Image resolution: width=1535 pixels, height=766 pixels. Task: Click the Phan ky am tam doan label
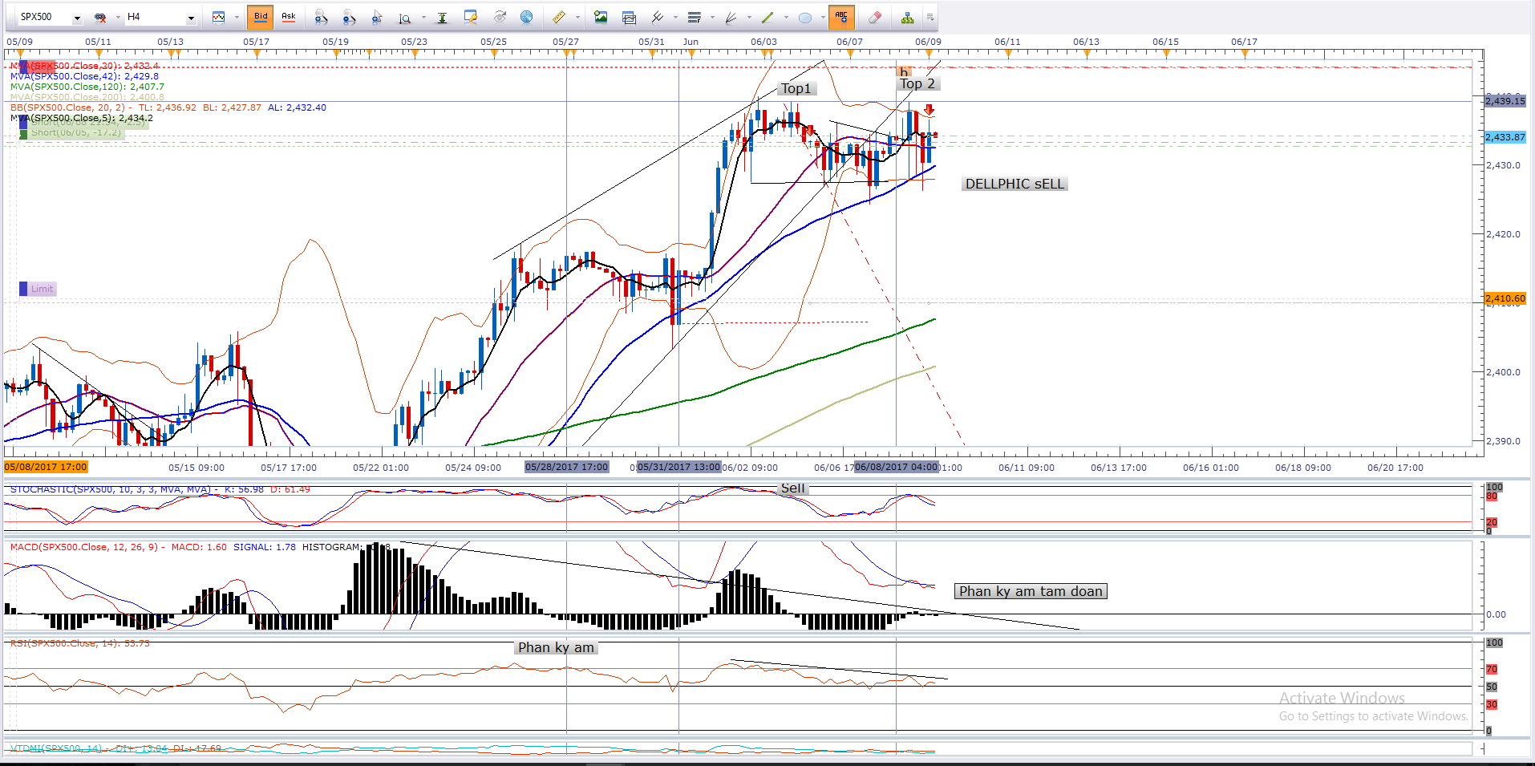[x=1031, y=591]
